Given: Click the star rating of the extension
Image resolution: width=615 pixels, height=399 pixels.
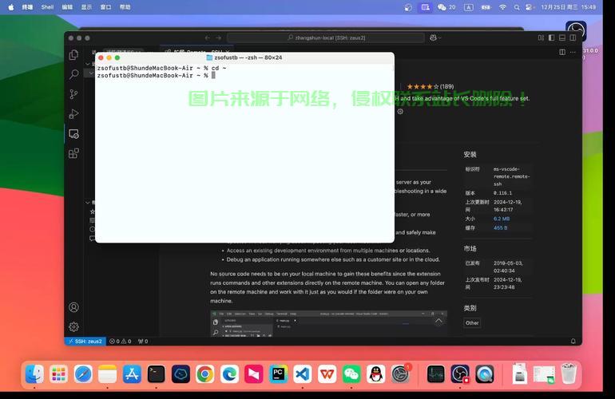Looking at the screenshot, I should pos(430,87).
